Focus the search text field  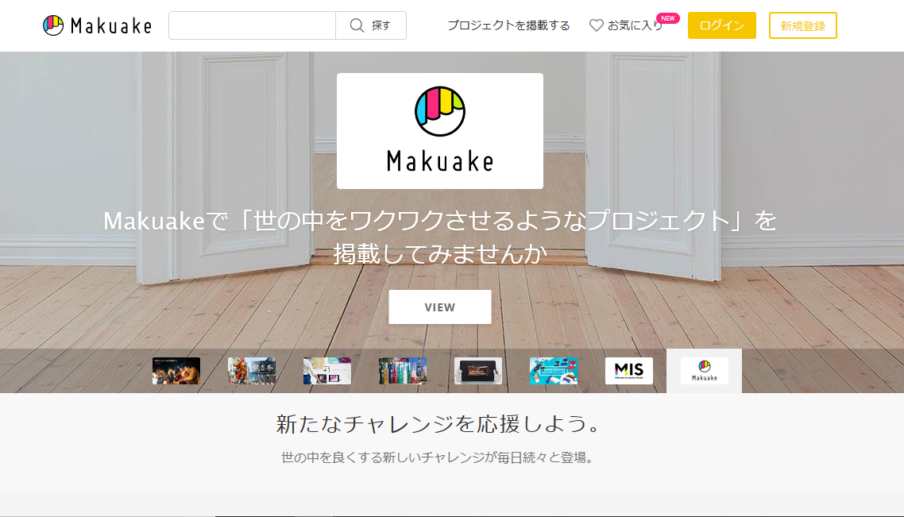coord(253,25)
